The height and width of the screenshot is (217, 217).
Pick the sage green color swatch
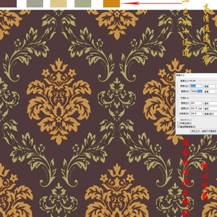(x=83, y=4)
